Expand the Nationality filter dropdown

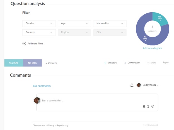(x=110, y=24)
